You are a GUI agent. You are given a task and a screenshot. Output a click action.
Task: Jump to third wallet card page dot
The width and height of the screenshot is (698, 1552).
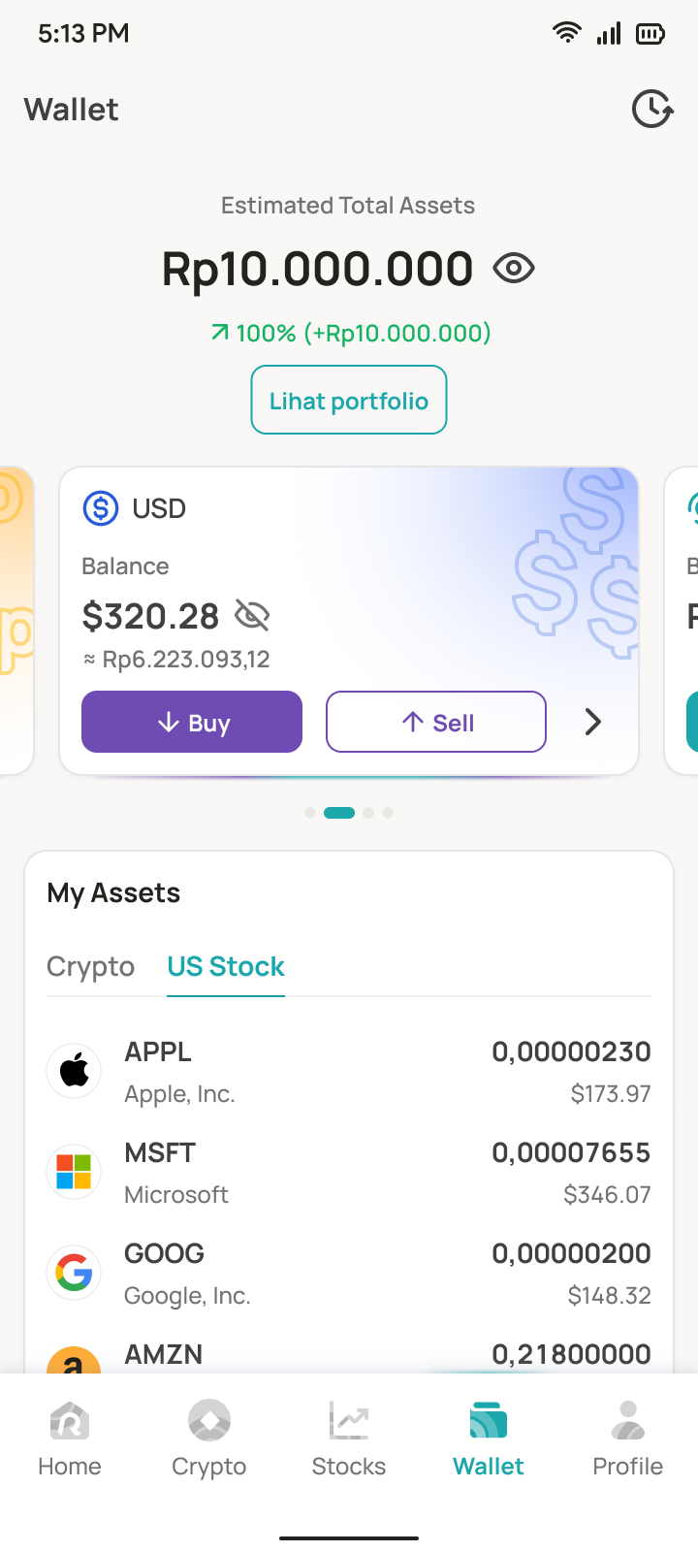pyautogui.click(x=368, y=813)
